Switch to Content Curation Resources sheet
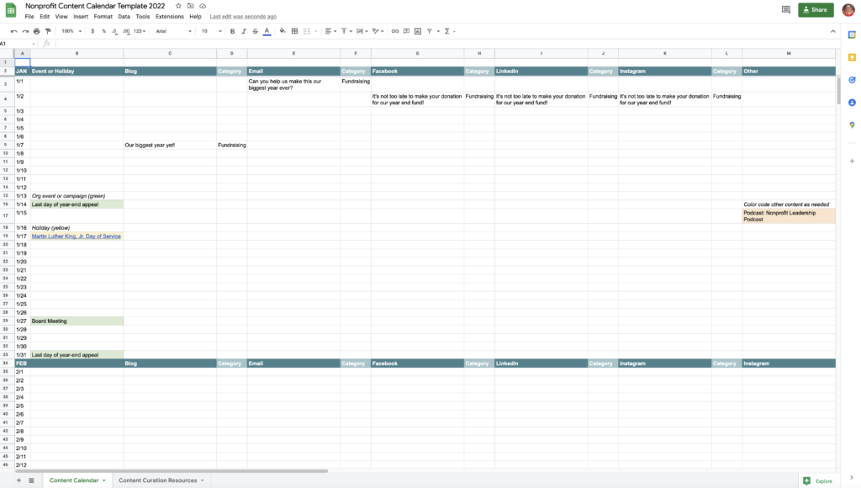Screen dimensions: 861x488 tap(157, 480)
